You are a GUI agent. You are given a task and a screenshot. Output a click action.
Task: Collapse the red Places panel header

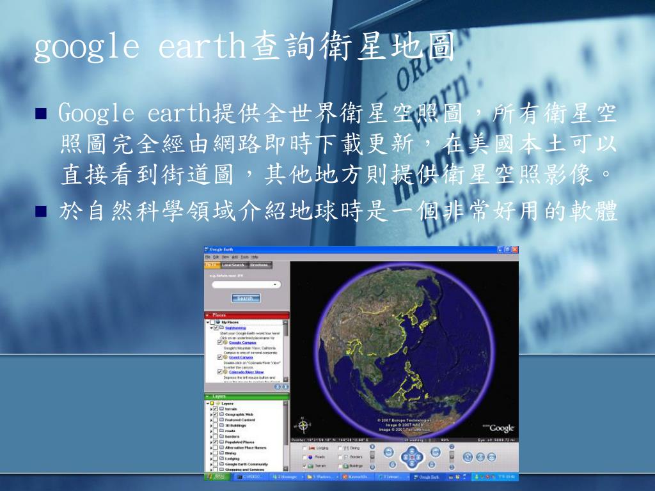click(x=246, y=315)
